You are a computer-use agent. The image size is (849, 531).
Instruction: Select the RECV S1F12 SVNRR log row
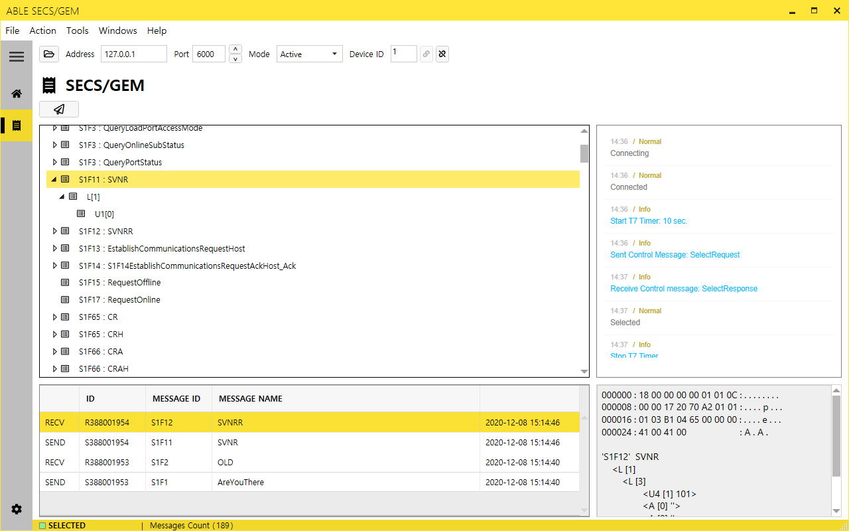click(309, 422)
